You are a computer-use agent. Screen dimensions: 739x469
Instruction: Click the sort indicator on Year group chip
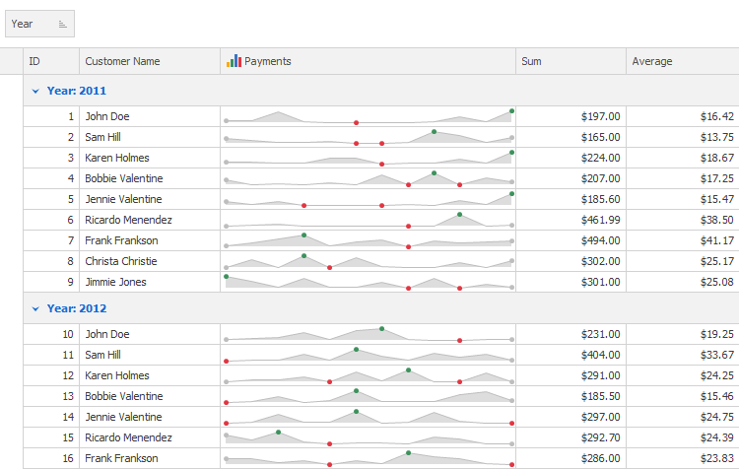click(x=62, y=24)
